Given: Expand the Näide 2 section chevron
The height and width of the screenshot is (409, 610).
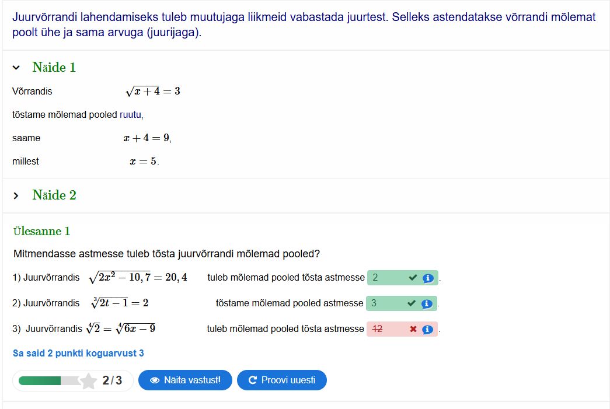Looking at the screenshot, I should [16, 195].
